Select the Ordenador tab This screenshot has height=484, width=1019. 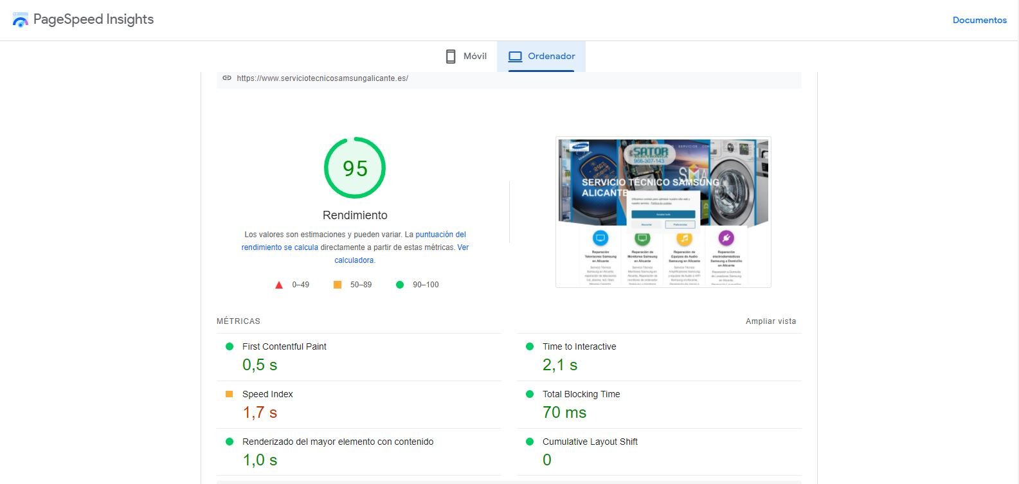click(541, 57)
